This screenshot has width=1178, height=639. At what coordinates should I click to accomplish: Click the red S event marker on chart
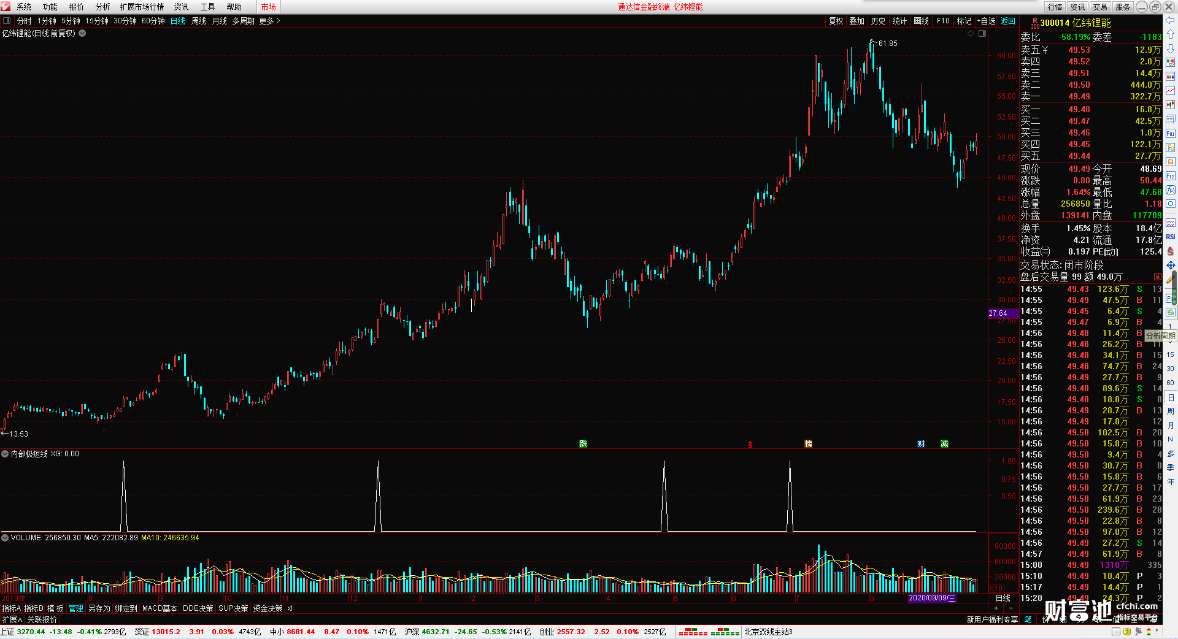tap(750, 445)
